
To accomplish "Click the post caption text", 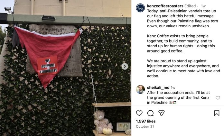I will click(x=183, y=43).
